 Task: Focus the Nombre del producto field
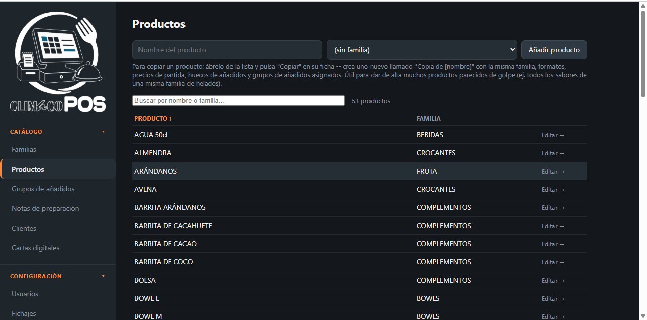coord(227,50)
